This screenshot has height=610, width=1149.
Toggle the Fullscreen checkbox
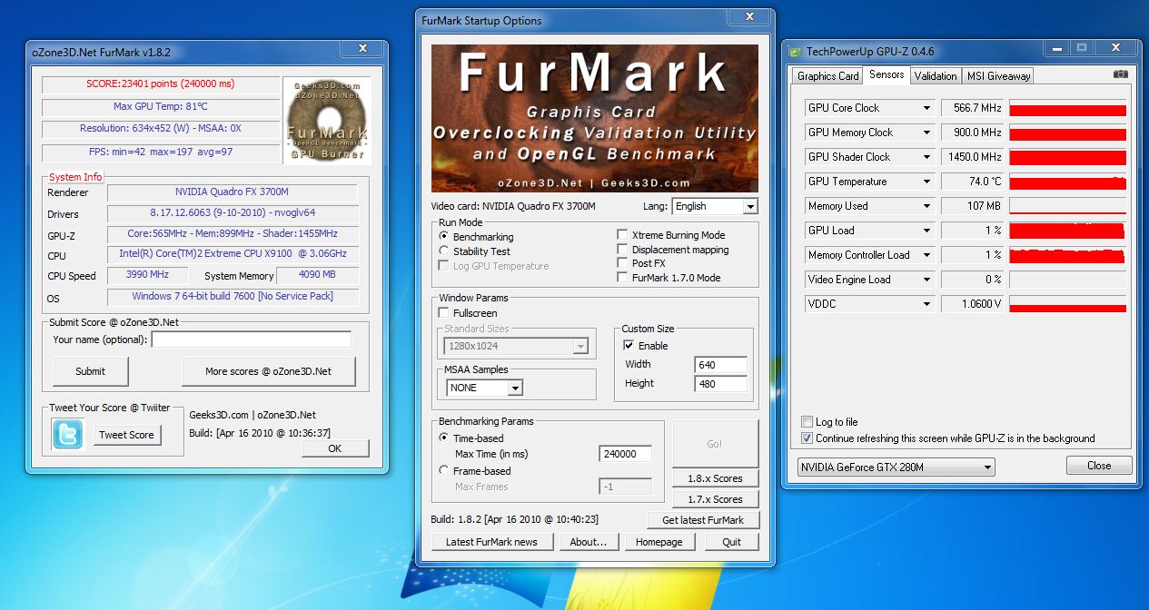(x=444, y=313)
